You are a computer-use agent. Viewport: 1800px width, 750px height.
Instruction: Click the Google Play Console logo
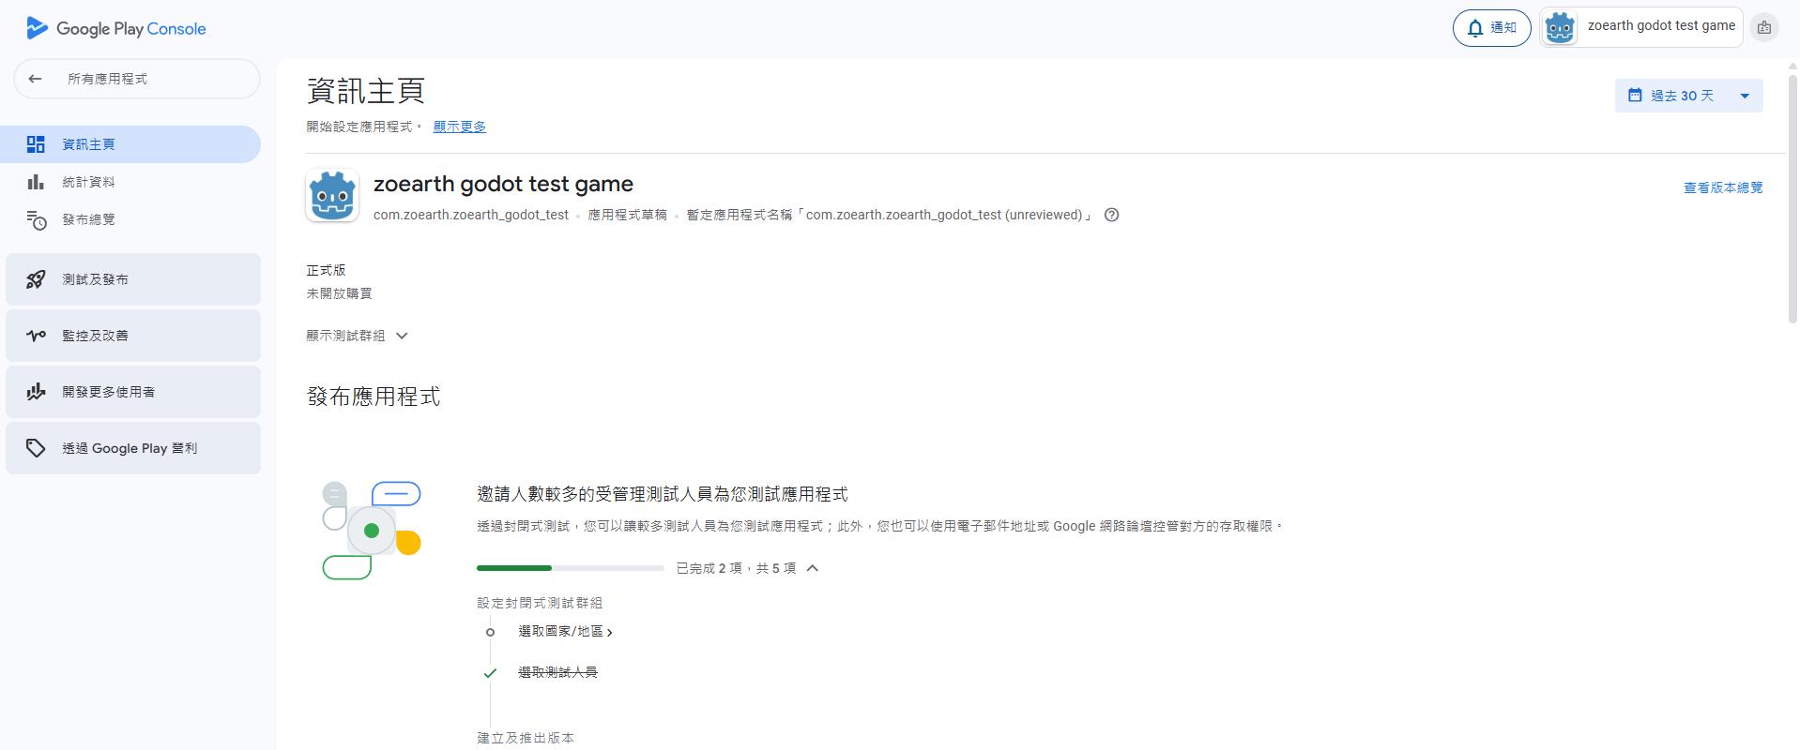[x=116, y=28]
